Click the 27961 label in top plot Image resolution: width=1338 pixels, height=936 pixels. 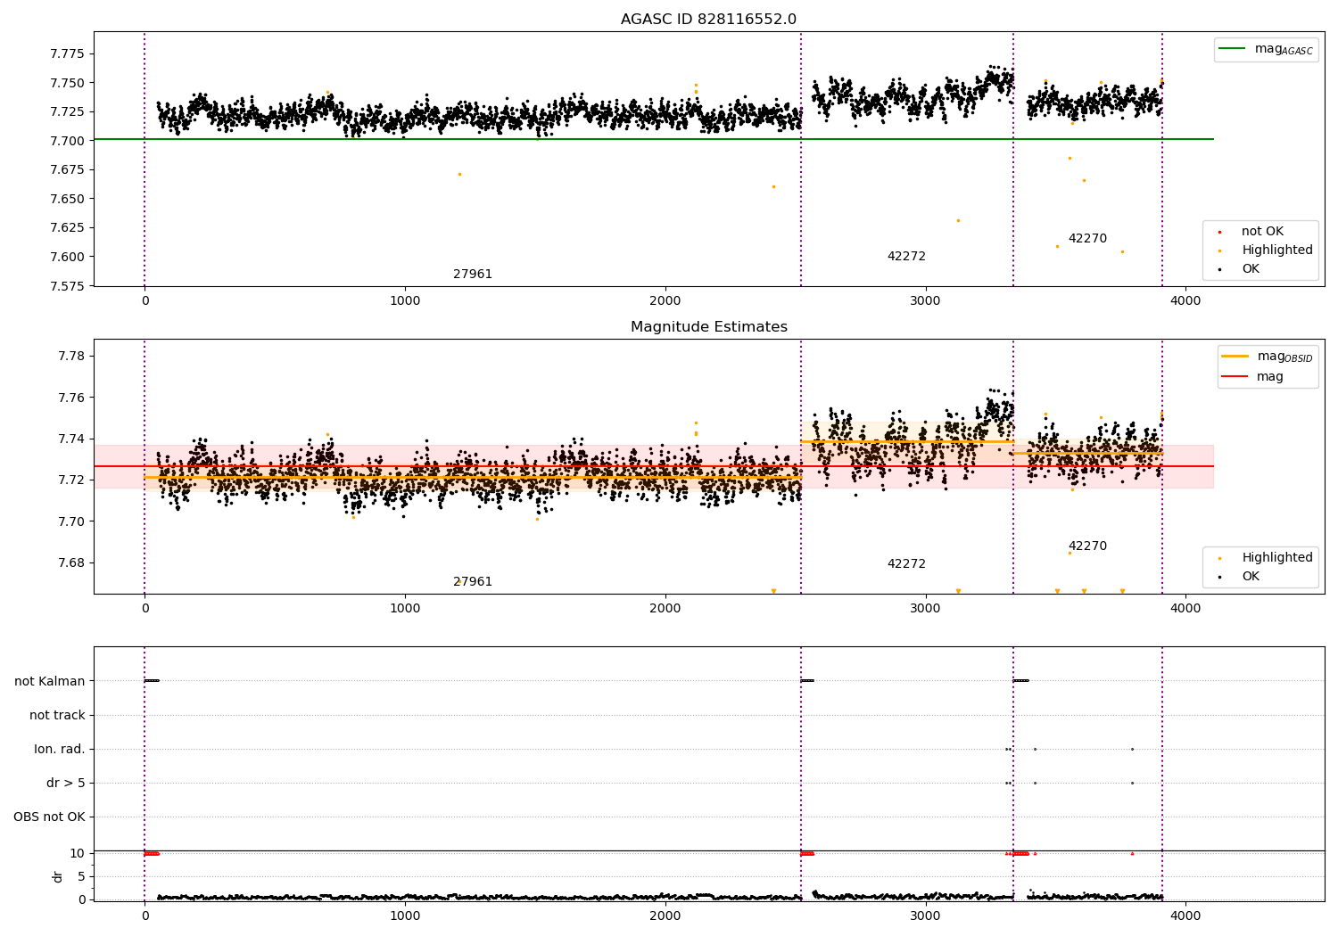tap(473, 275)
